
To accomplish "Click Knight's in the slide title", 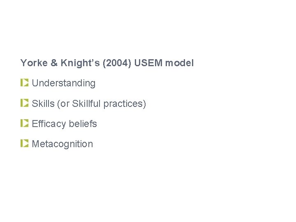I will pyautogui.click(x=80, y=63).
